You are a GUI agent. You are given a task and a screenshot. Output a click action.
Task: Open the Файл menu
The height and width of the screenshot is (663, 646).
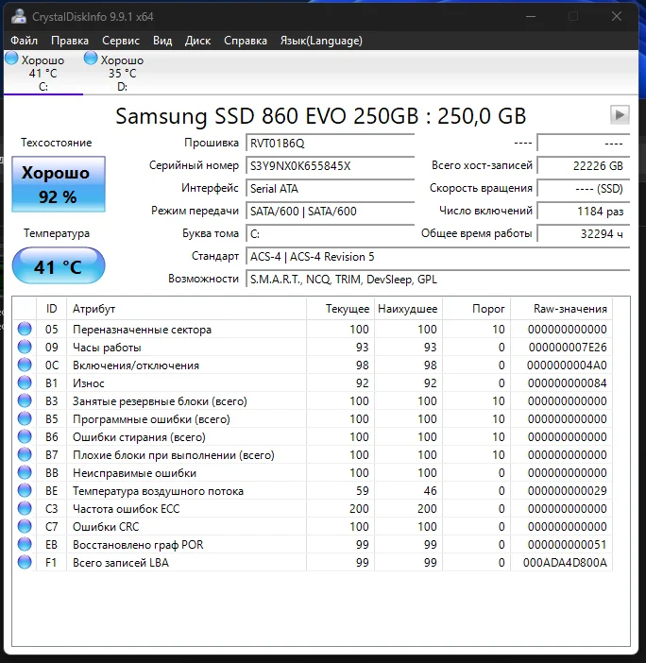[x=24, y=41]
